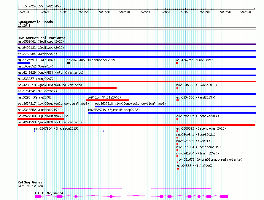Screen dimensions: 264x200
Task: Click the red esv3688692 marker
Action: point(177,131)
